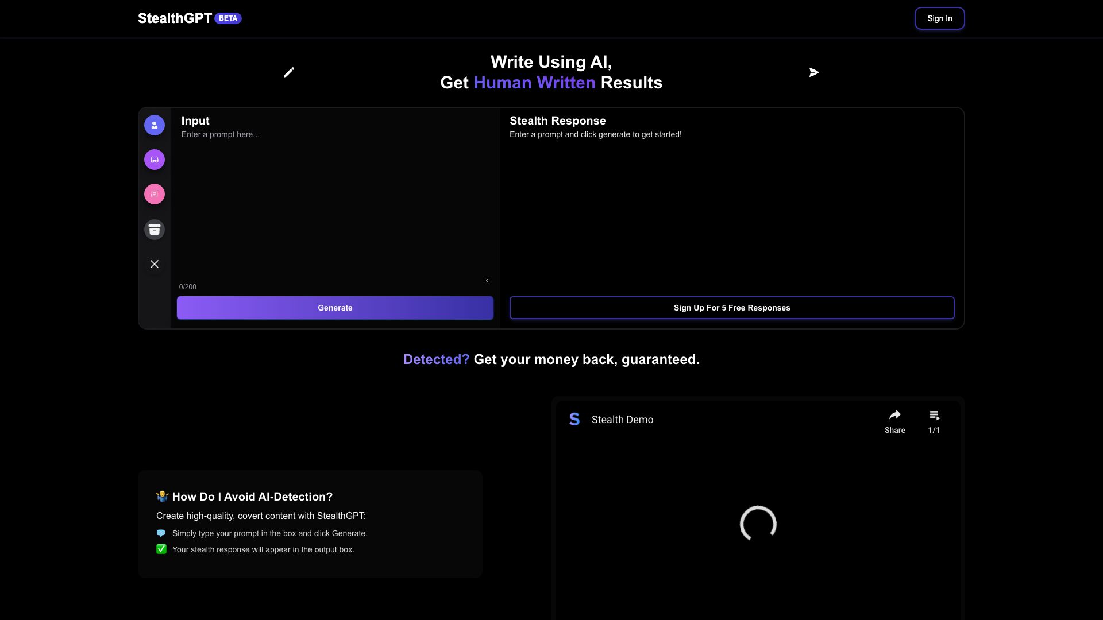Click the green checkmark emoji bullet
The image size is (1103, 620).
[161, 549]
